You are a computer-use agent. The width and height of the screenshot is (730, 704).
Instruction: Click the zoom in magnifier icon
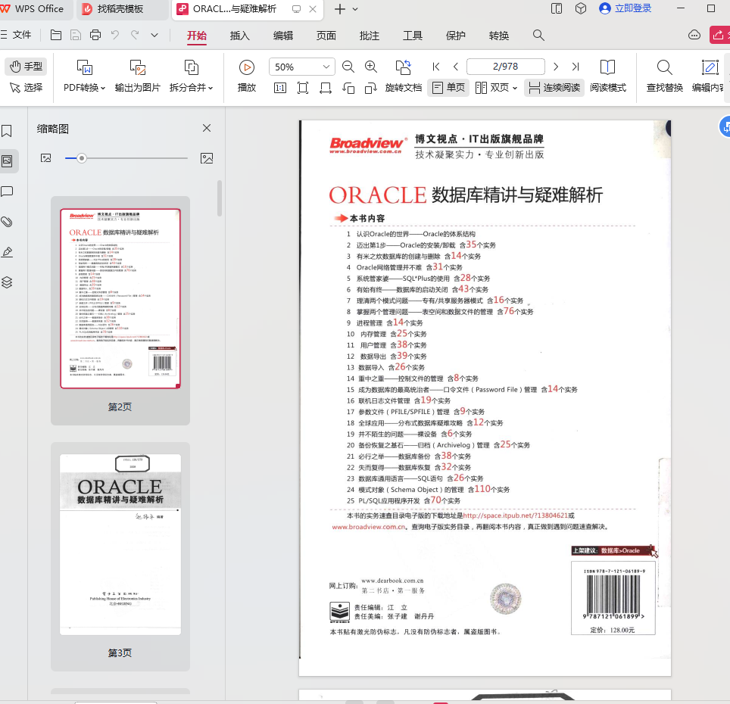coord(371,67)
